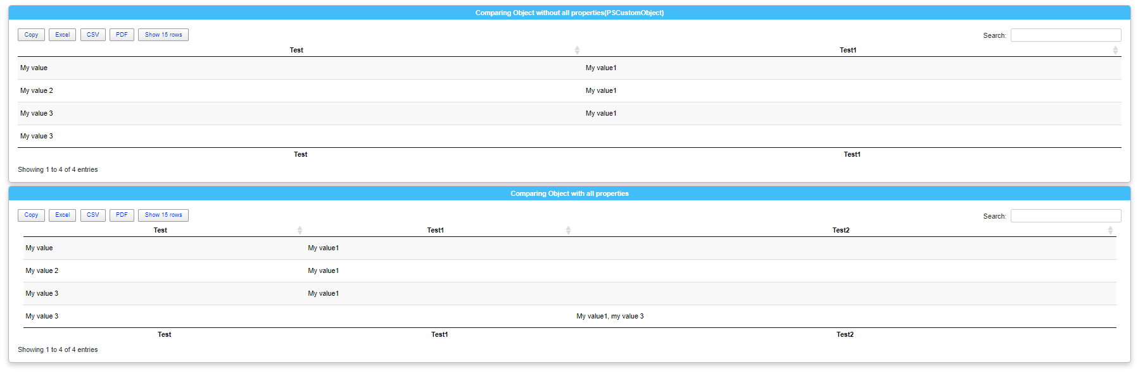The height and width of the screenshot is (376, 1138).
Task: Export the second table as CSV
Action: click(92, 215)
